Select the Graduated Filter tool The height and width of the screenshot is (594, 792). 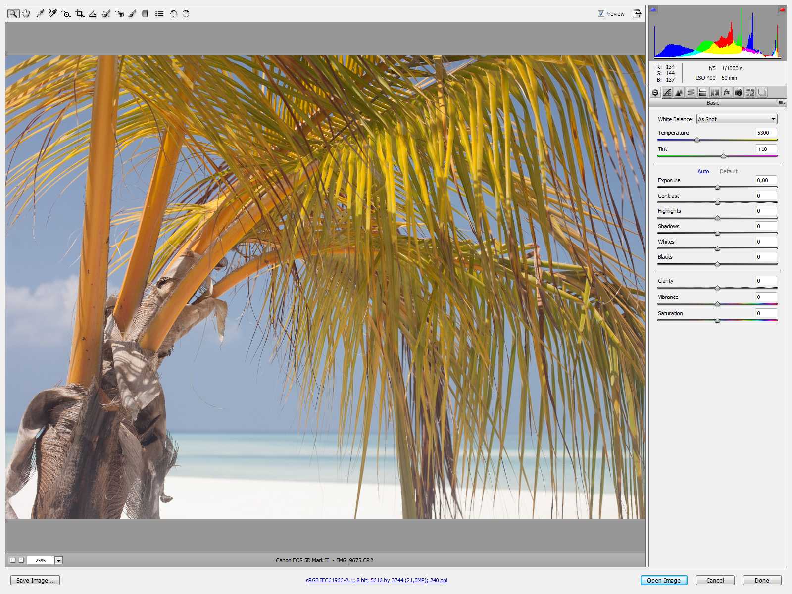[145, 14]
